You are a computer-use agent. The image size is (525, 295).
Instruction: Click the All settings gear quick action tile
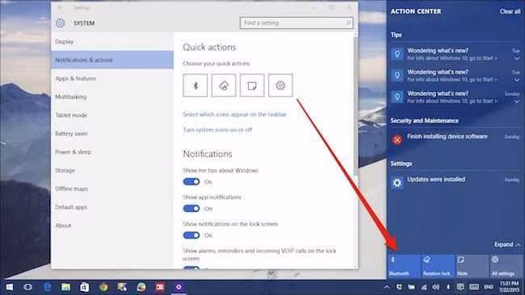[280, 85]
